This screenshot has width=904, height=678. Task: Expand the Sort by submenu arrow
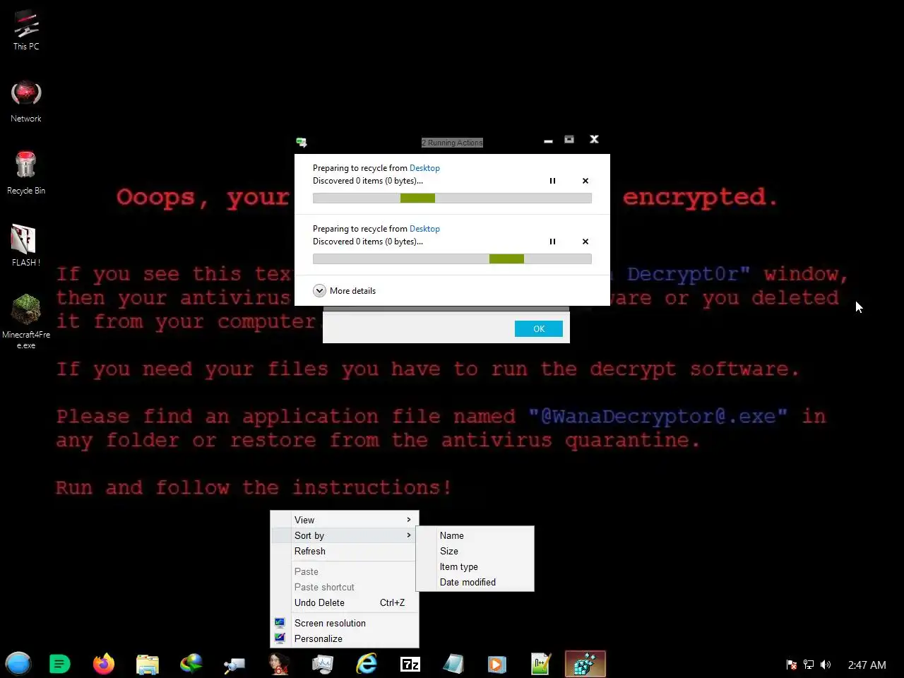coord(409,535)
